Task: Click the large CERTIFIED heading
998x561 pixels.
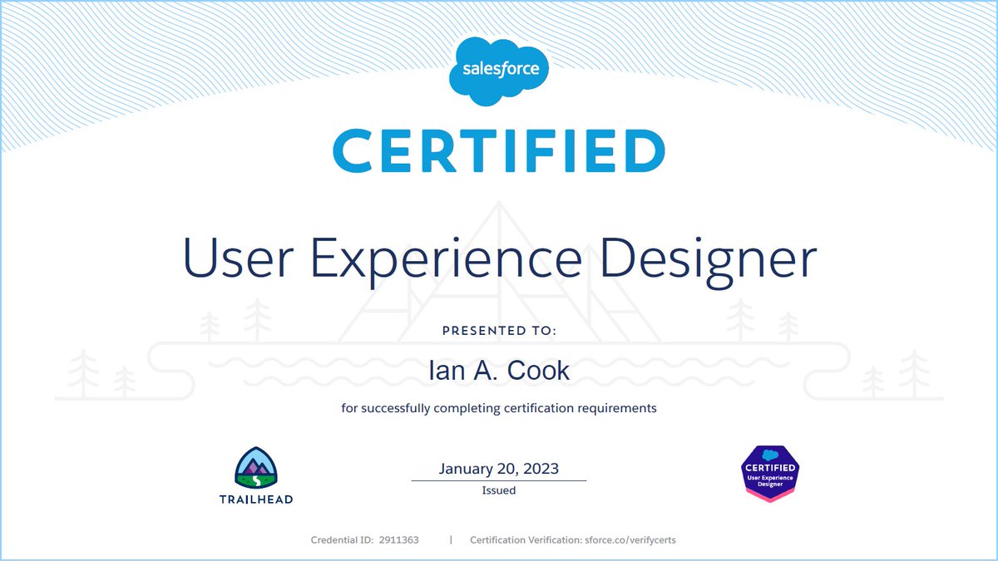Action: (x=499, y=151)
